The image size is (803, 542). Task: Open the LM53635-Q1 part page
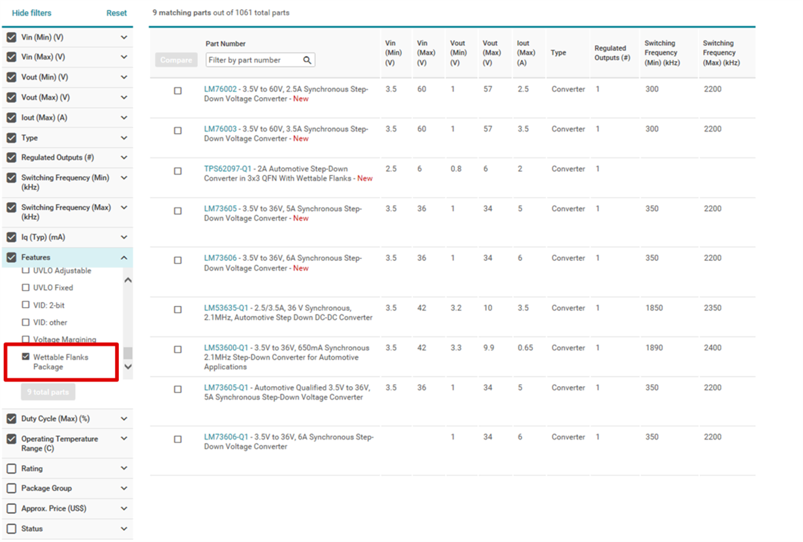tap(226, 308)
